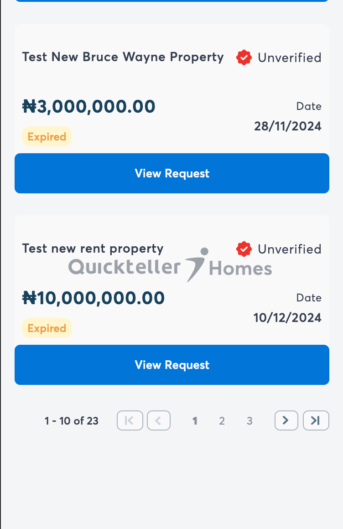Click the Test new rent property title
This screenshot has height=529, width=343.
coord(93,249)
